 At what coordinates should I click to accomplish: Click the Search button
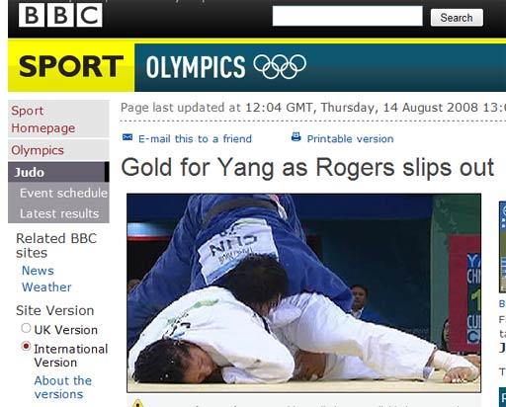(457, 18)
